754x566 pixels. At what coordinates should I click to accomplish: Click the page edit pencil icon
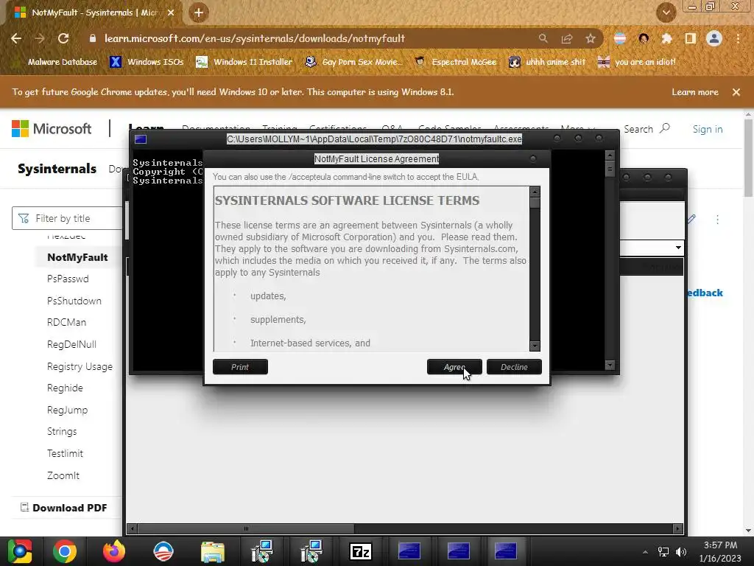click(x=691, y=220)
